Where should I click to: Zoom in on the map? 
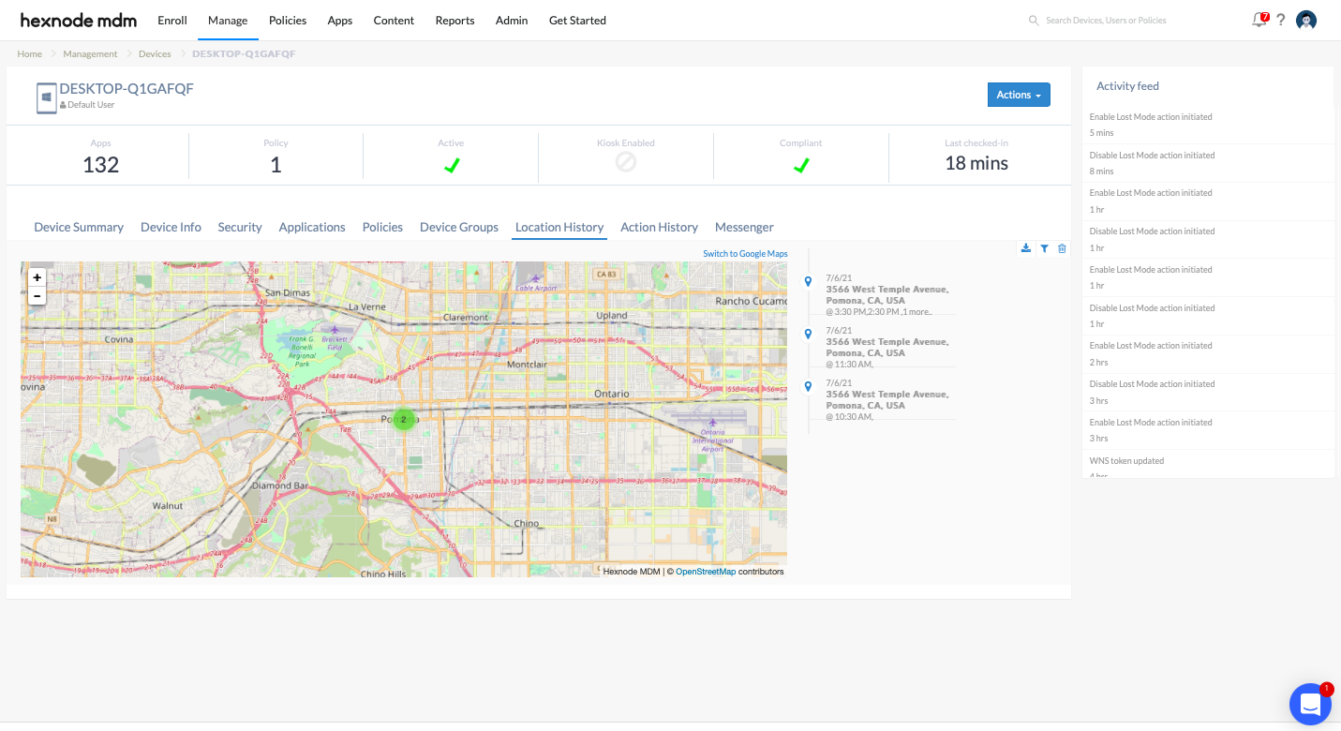point(37,277)
